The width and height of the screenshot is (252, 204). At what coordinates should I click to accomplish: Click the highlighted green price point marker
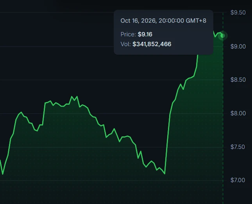click(x=223, y=36)
